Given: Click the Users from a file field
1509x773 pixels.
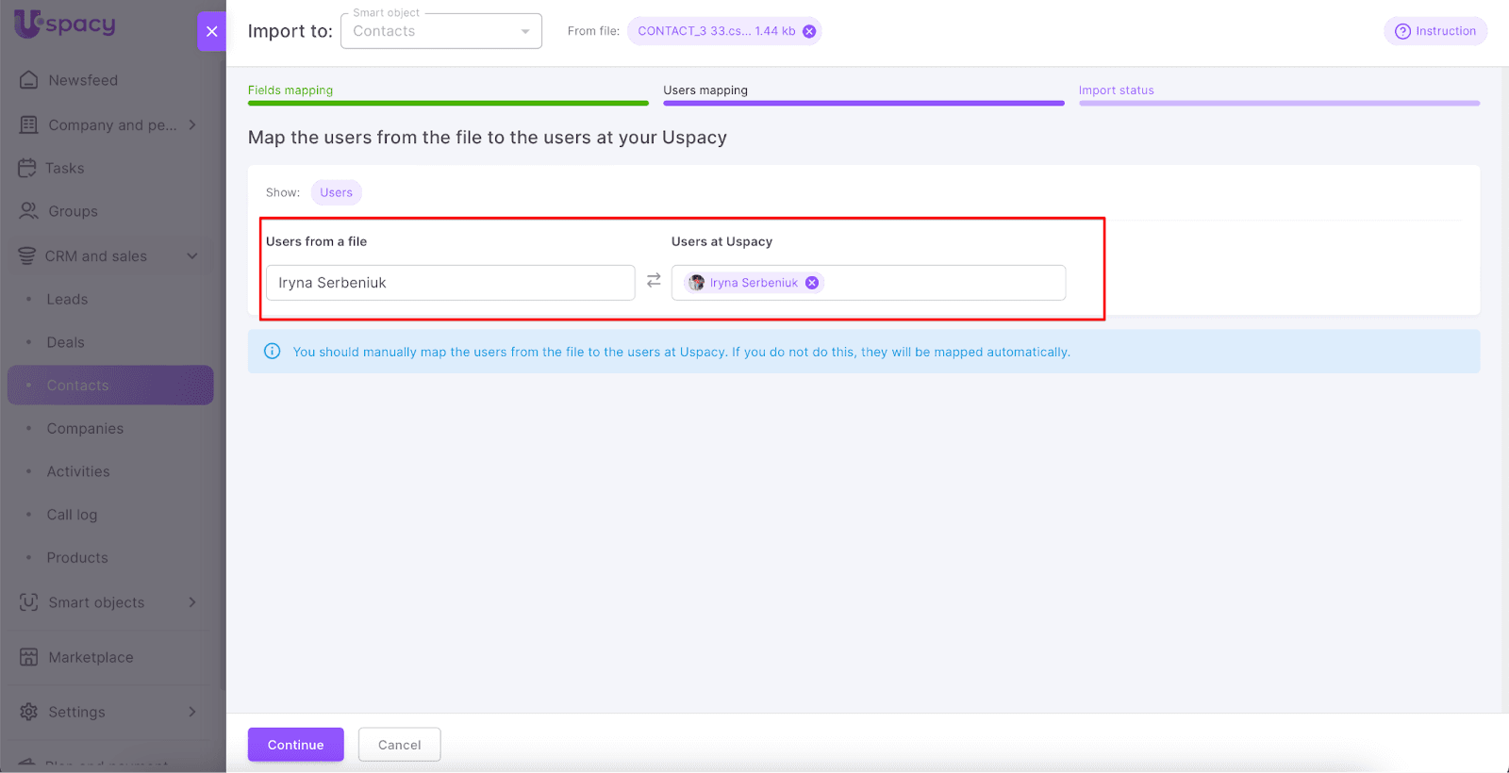Looking at the screenshot, I should [x=450, y=283].
